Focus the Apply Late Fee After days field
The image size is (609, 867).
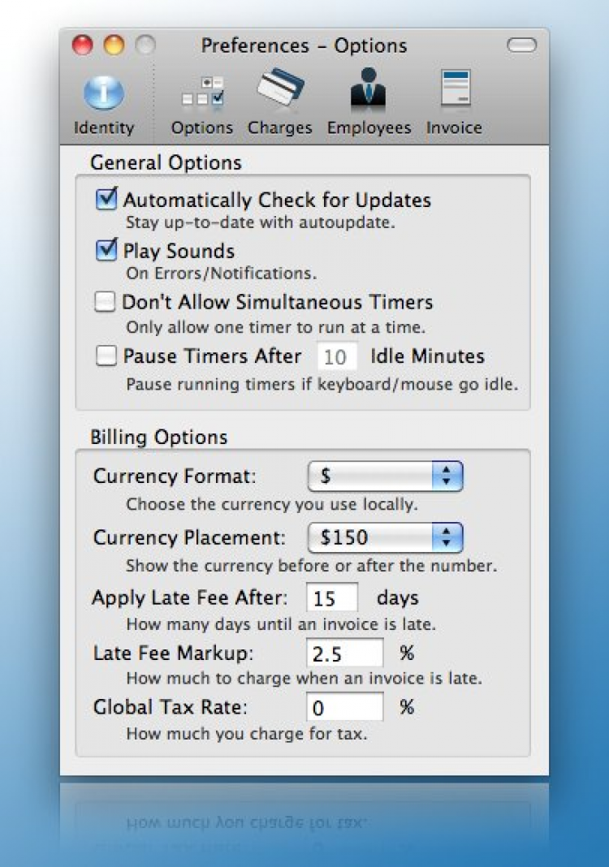tap(332, 597)
